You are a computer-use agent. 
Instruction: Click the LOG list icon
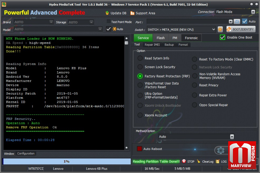coord(217,161)
